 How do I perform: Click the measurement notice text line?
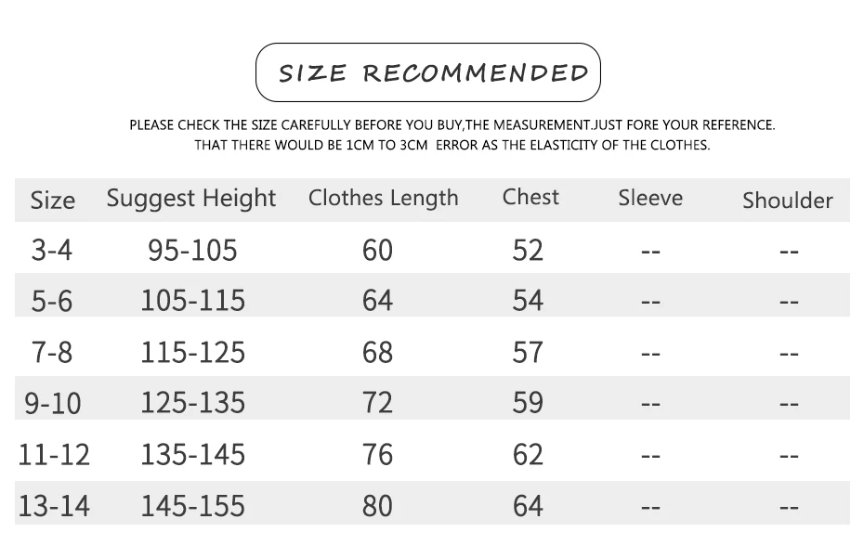pos(452,125)
